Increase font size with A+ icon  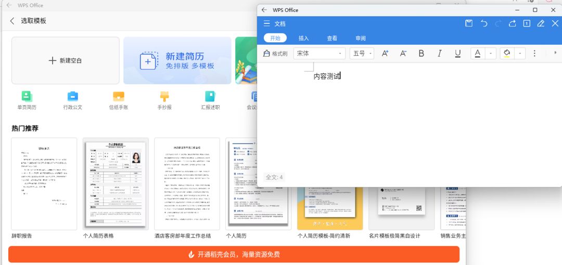[x=385, y=54]
